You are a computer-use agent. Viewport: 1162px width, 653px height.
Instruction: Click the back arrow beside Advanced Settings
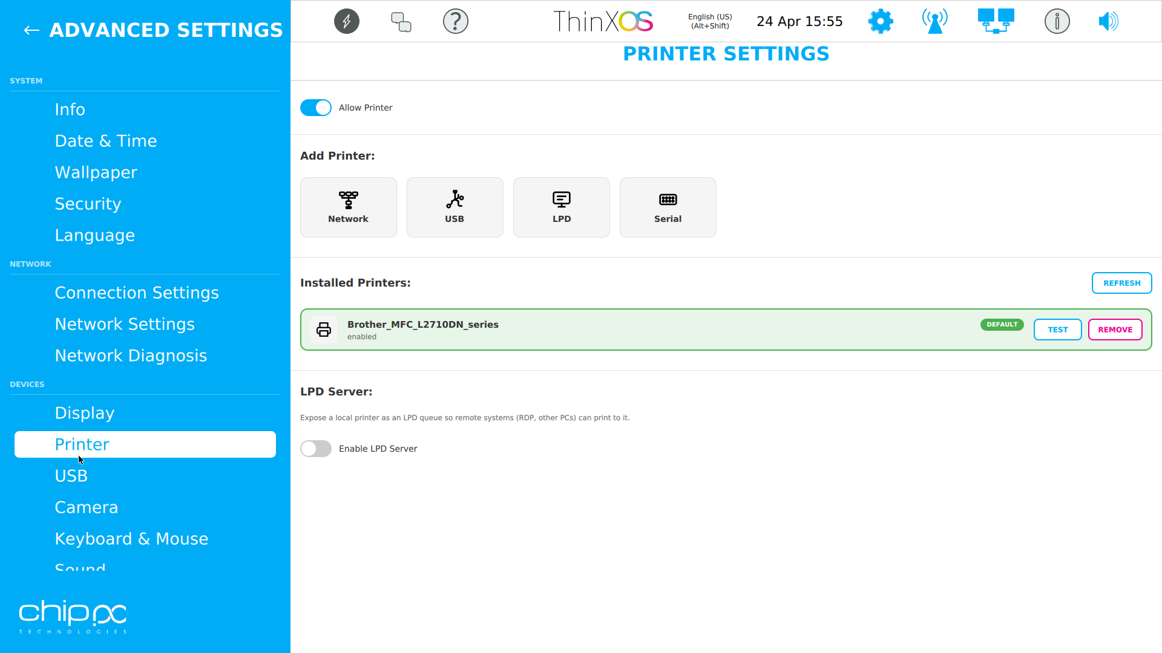[x=31, y=30]
